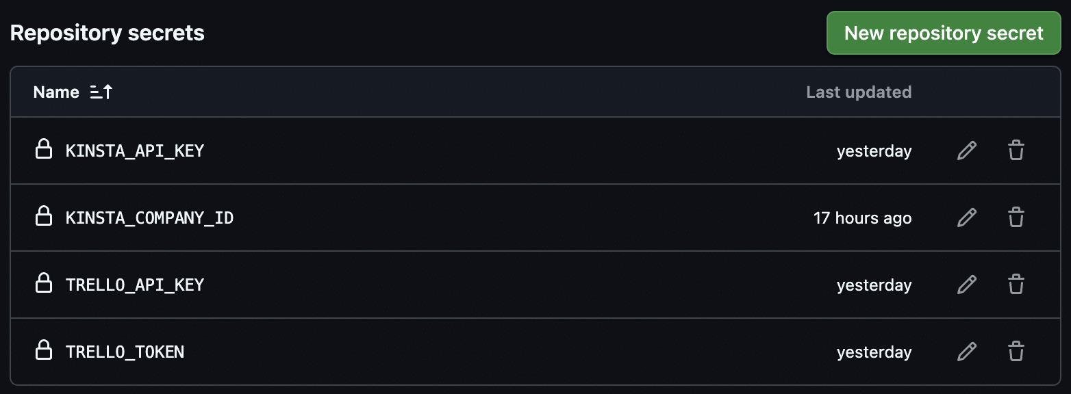Click the lock icon beside TRELLO_TOKEN
Screen dimensions: 1071x394
[44, 351]
